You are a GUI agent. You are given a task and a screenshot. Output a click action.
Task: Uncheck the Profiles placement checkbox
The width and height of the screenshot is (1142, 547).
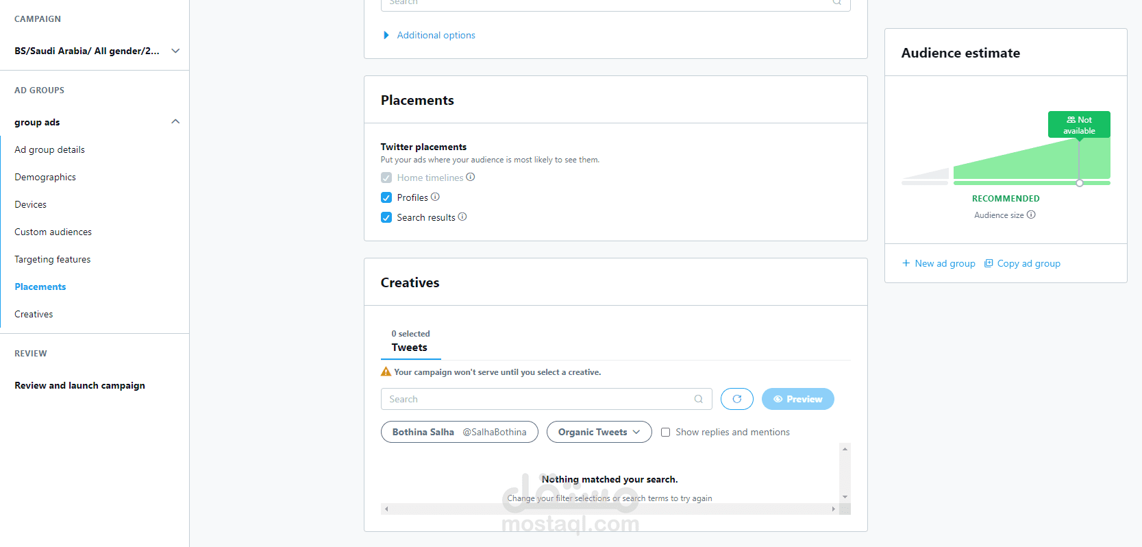pyautogui.click(x=386, y=197)
